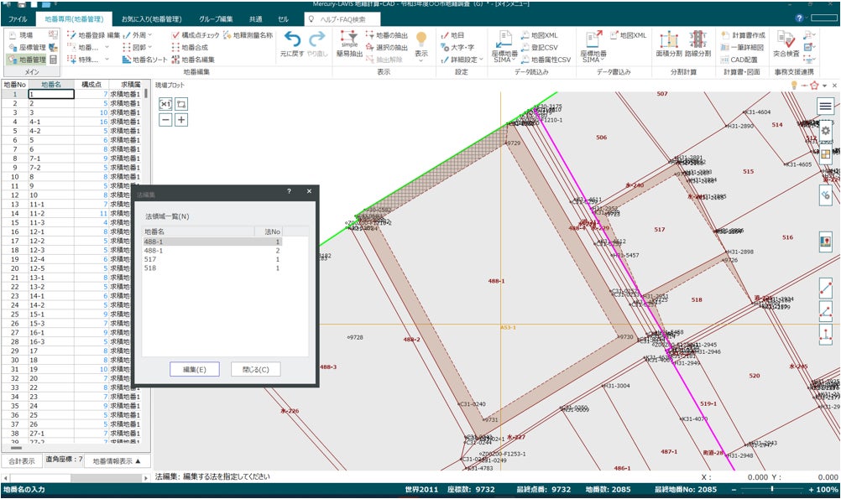Viewport: 841px width, 499px height.
Task: Click the zoom-to-area rectangle icon
Action: point(181,104)
